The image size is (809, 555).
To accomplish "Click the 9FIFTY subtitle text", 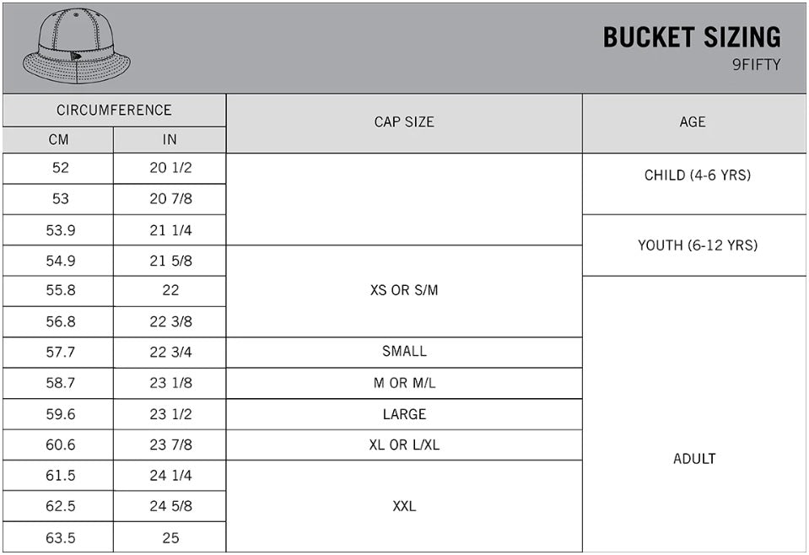I will [757, 64].
